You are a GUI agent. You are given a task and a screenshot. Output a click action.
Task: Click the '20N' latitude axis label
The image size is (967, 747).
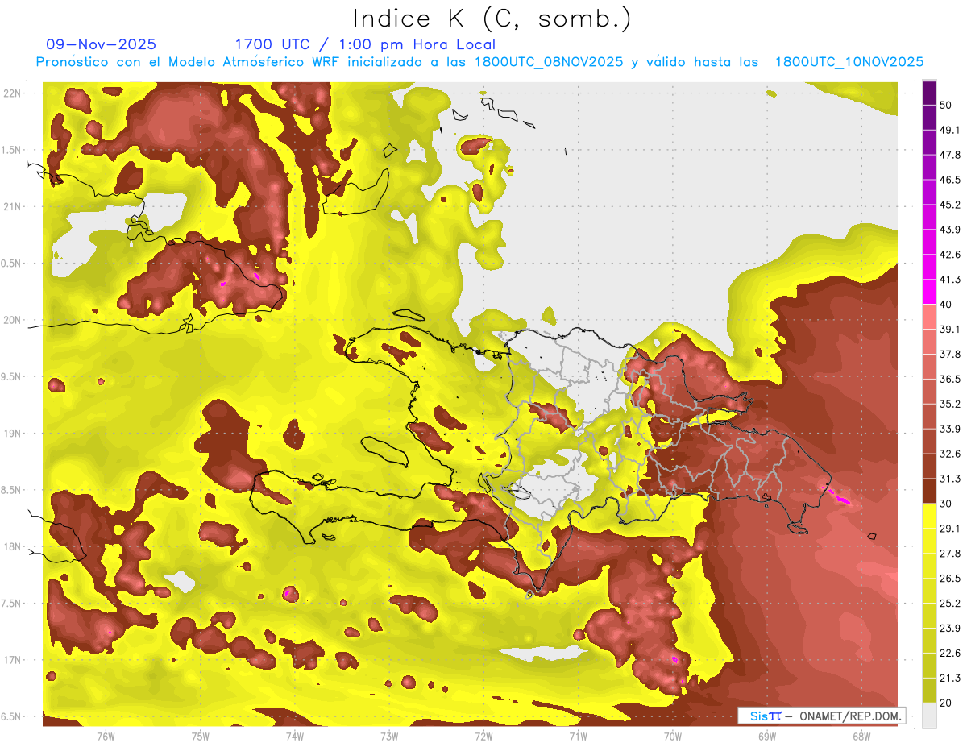[12, 320]
